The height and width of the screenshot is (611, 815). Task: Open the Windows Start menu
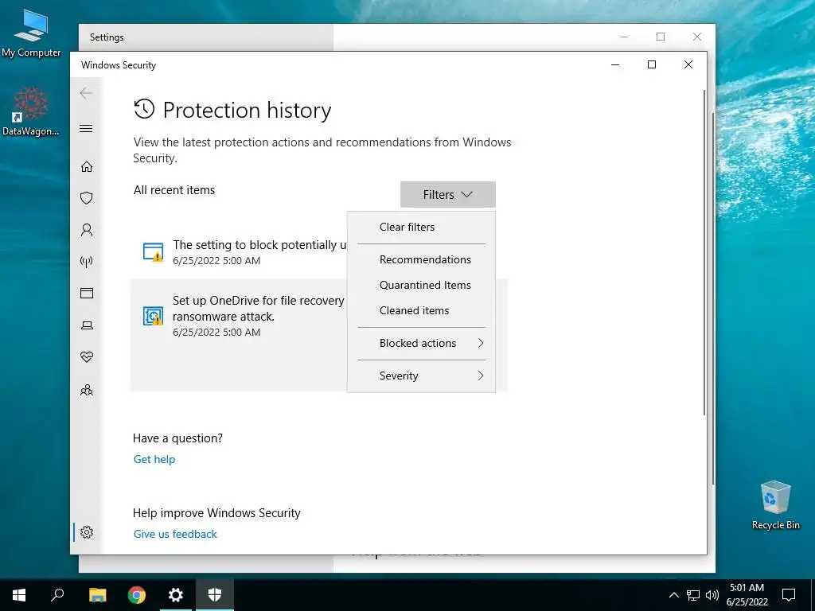(x=19, y=595)
